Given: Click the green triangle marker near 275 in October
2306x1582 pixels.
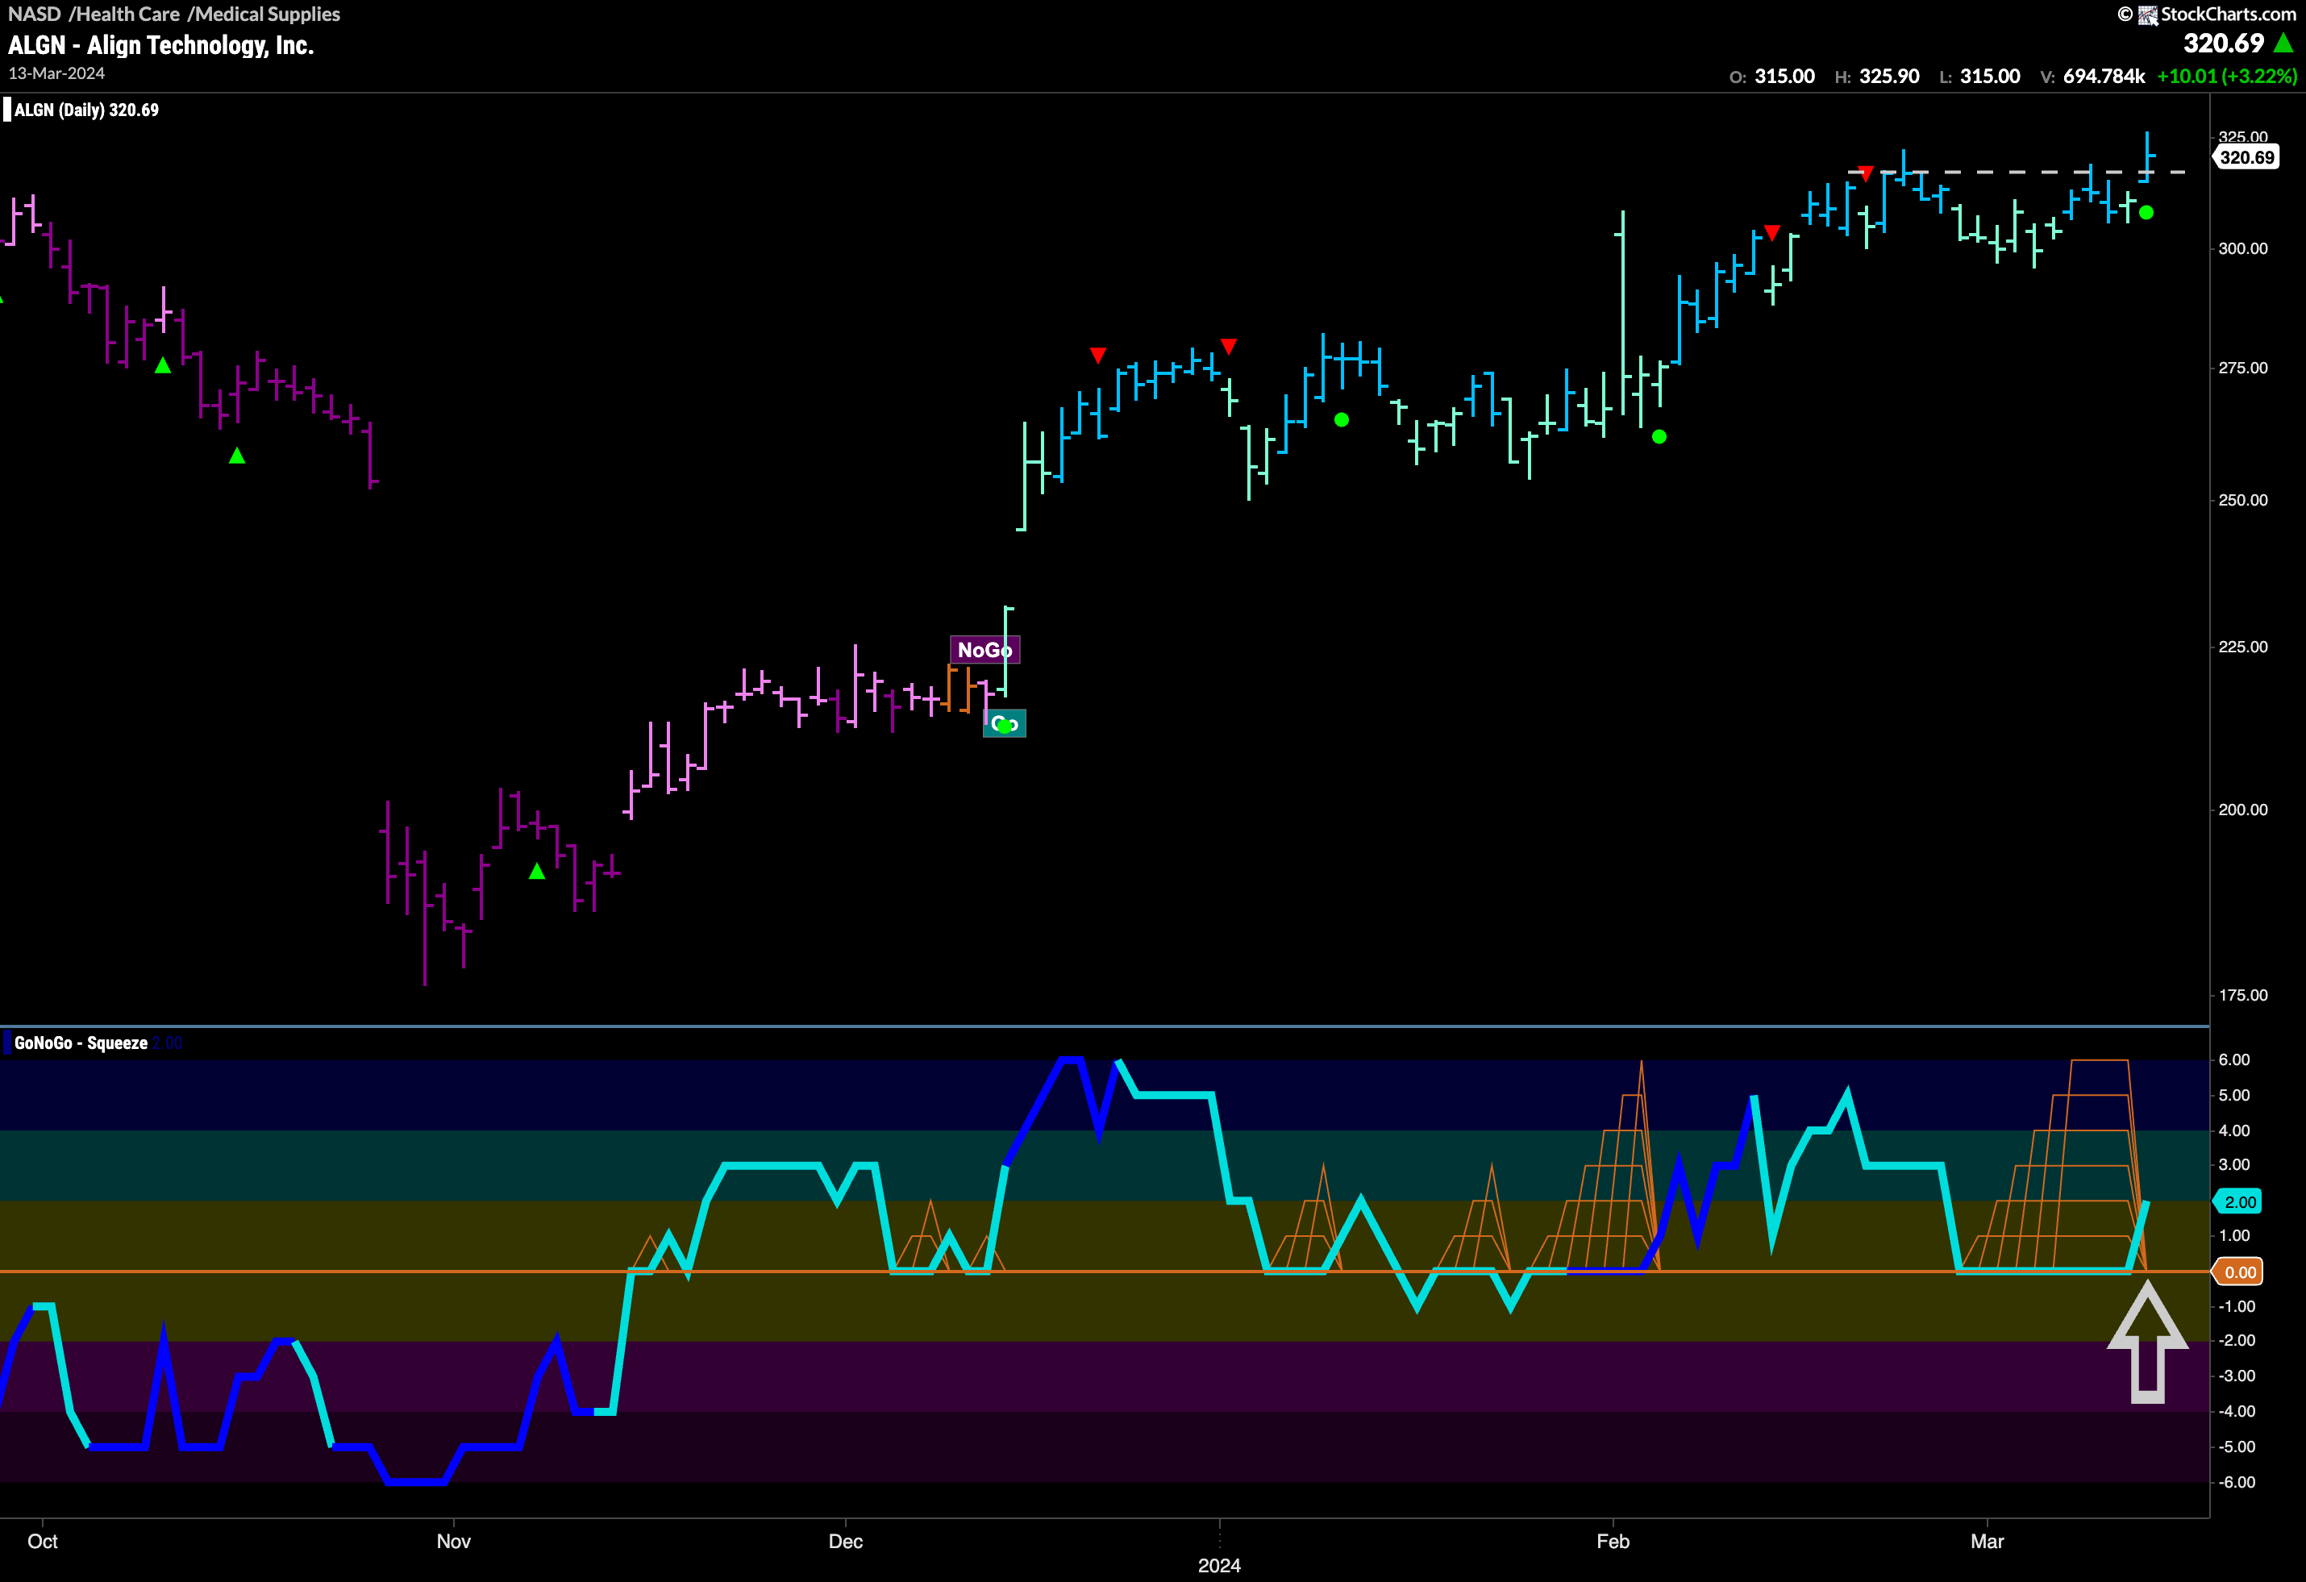Looking at the screenshot, I should (x=163, y=365).
